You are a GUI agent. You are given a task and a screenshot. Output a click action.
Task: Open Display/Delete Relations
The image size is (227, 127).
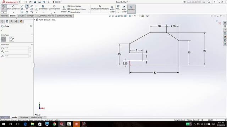tap(100, 7)
